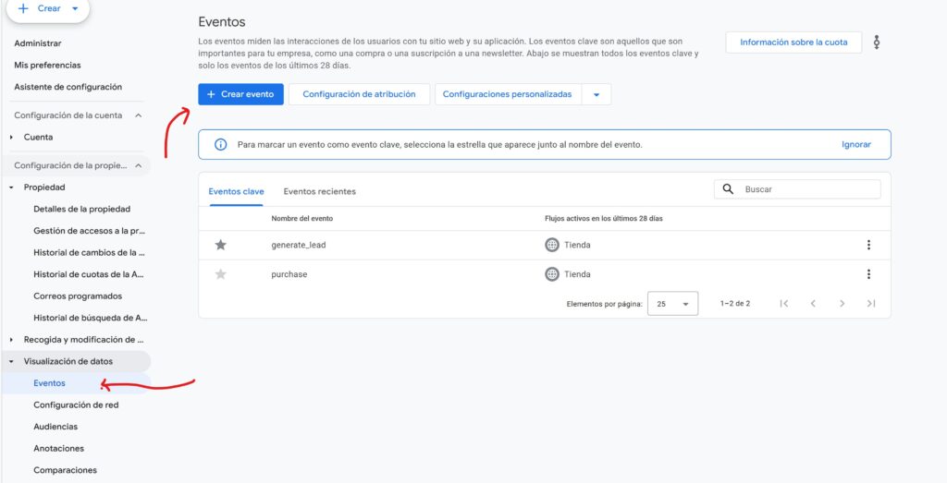Go to Mis preferencias
The height and width of the screenshot is (483, 947).
coord(47,66)
